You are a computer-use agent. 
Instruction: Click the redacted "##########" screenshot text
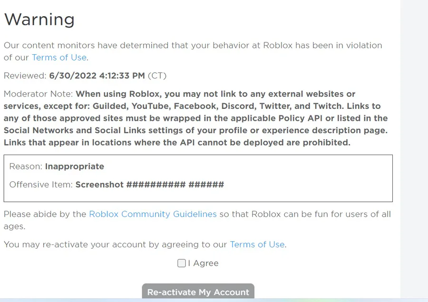coord(156,185)
